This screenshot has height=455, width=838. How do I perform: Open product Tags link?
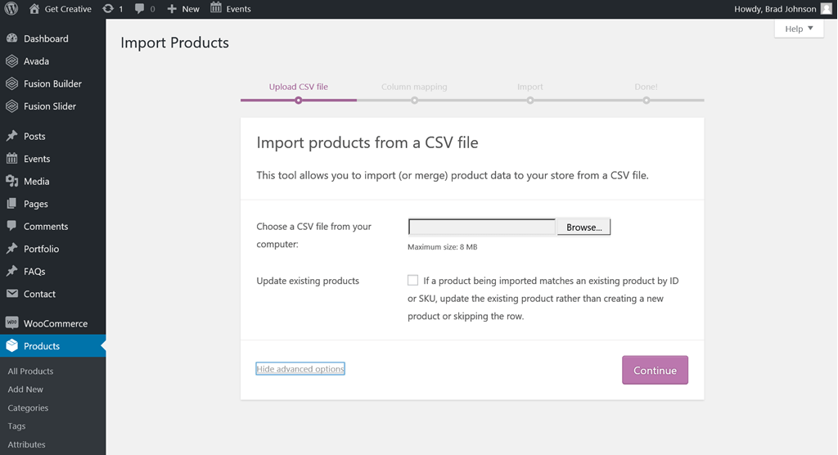(x=16, y=426)
